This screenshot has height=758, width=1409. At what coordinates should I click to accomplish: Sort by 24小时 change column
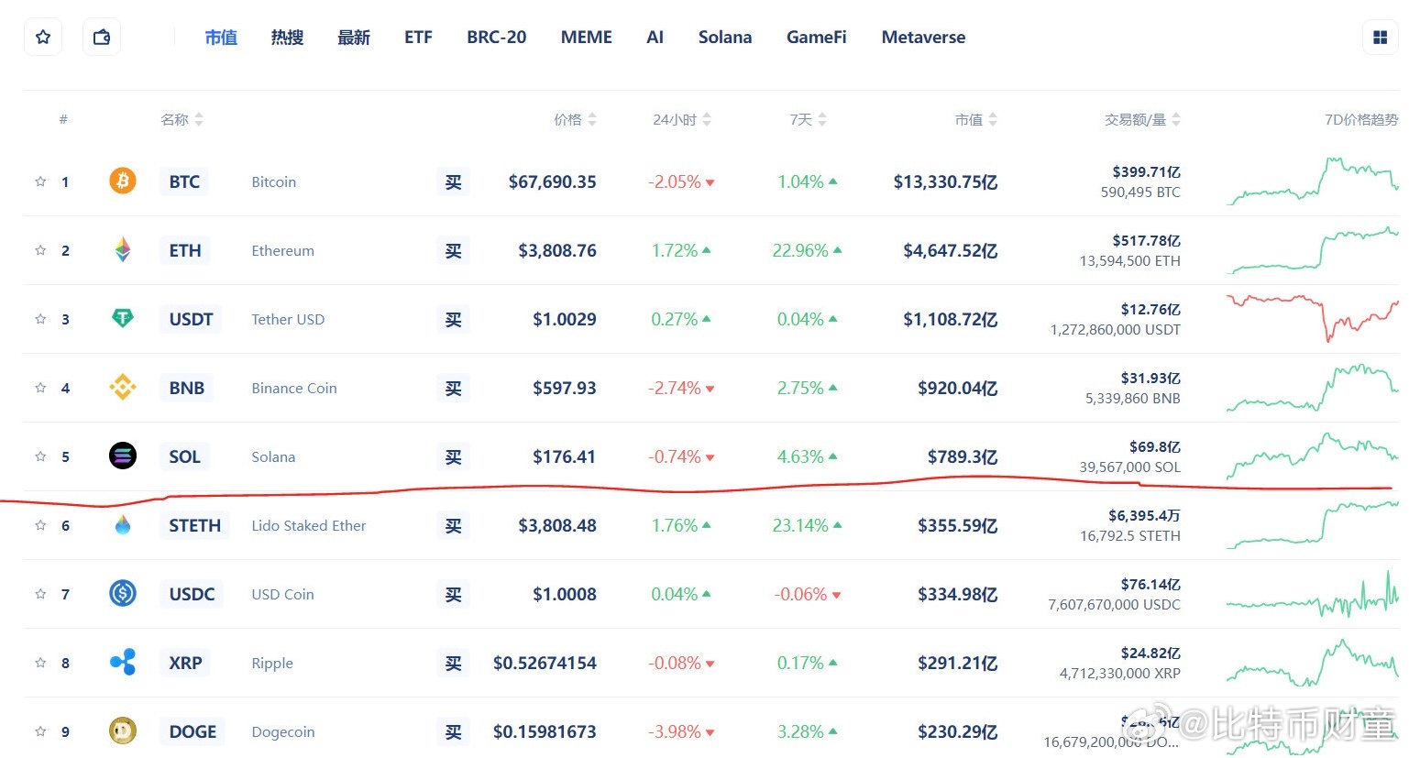682,119
